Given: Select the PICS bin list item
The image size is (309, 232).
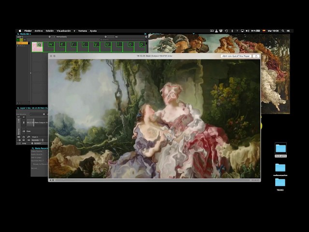Looking at the screenshot, I should [22, 46].
